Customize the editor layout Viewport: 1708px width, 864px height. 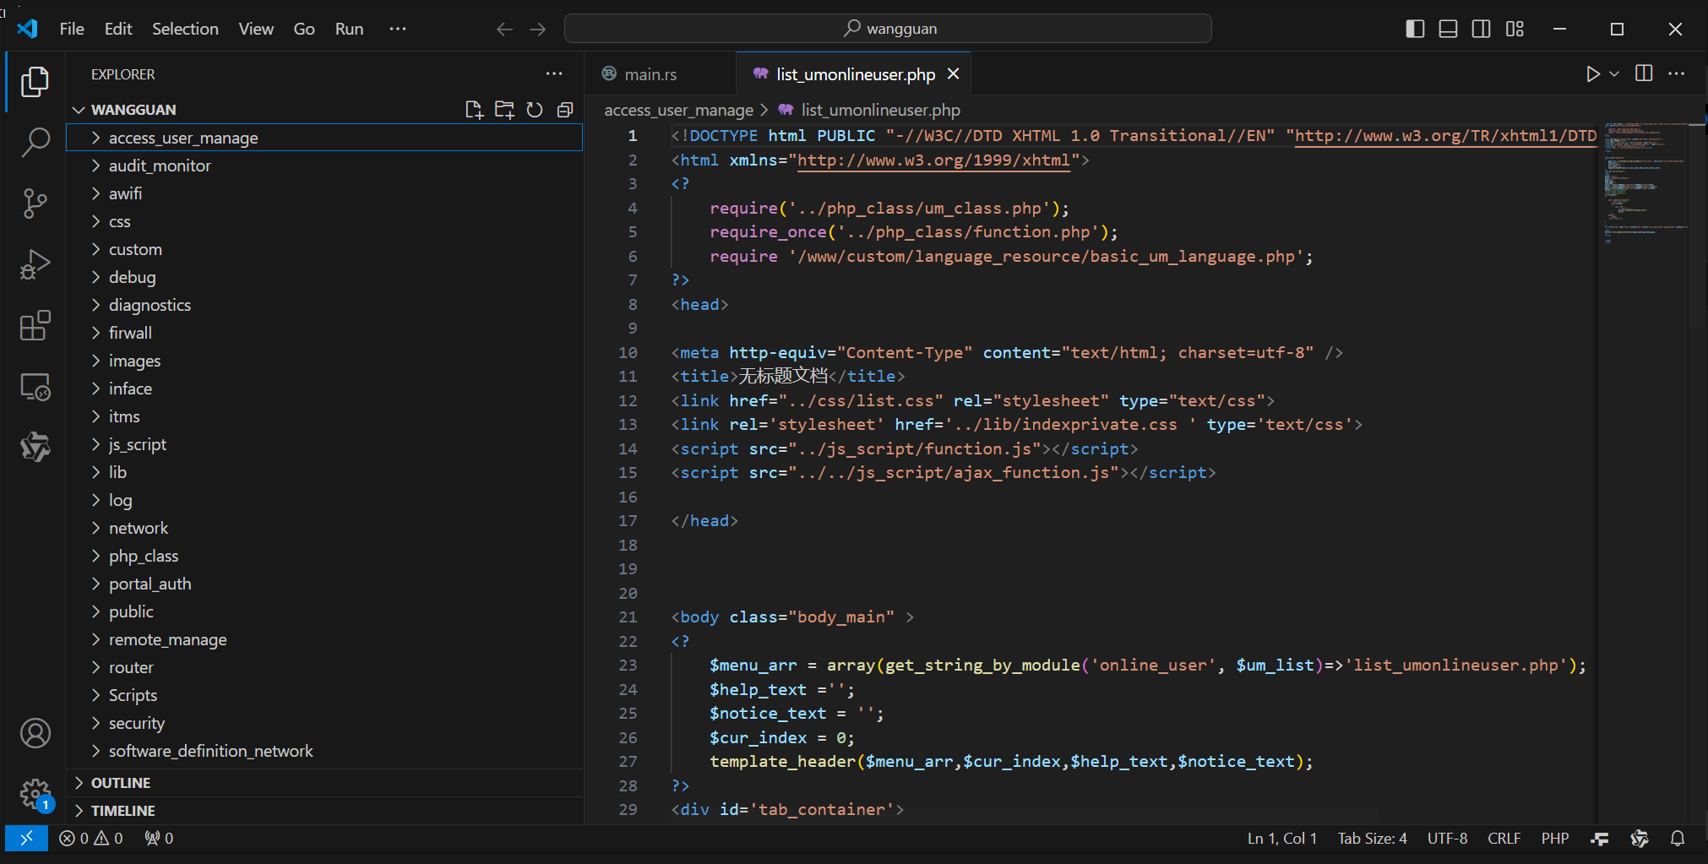(1515, 29)
